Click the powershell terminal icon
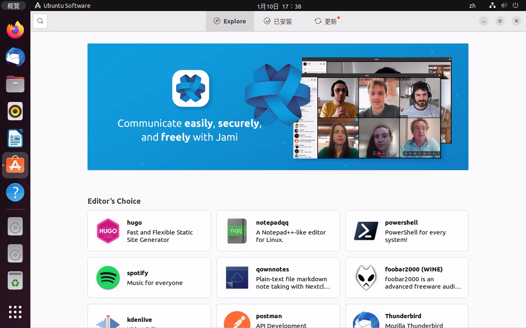This screenshot has height=328, width=526. pos(366,231)
